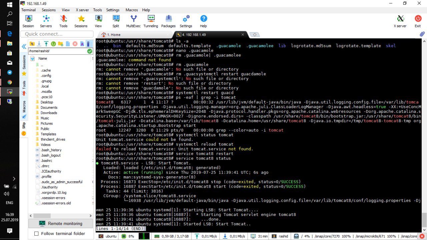Open Help from the toolbar

point(203,21)
